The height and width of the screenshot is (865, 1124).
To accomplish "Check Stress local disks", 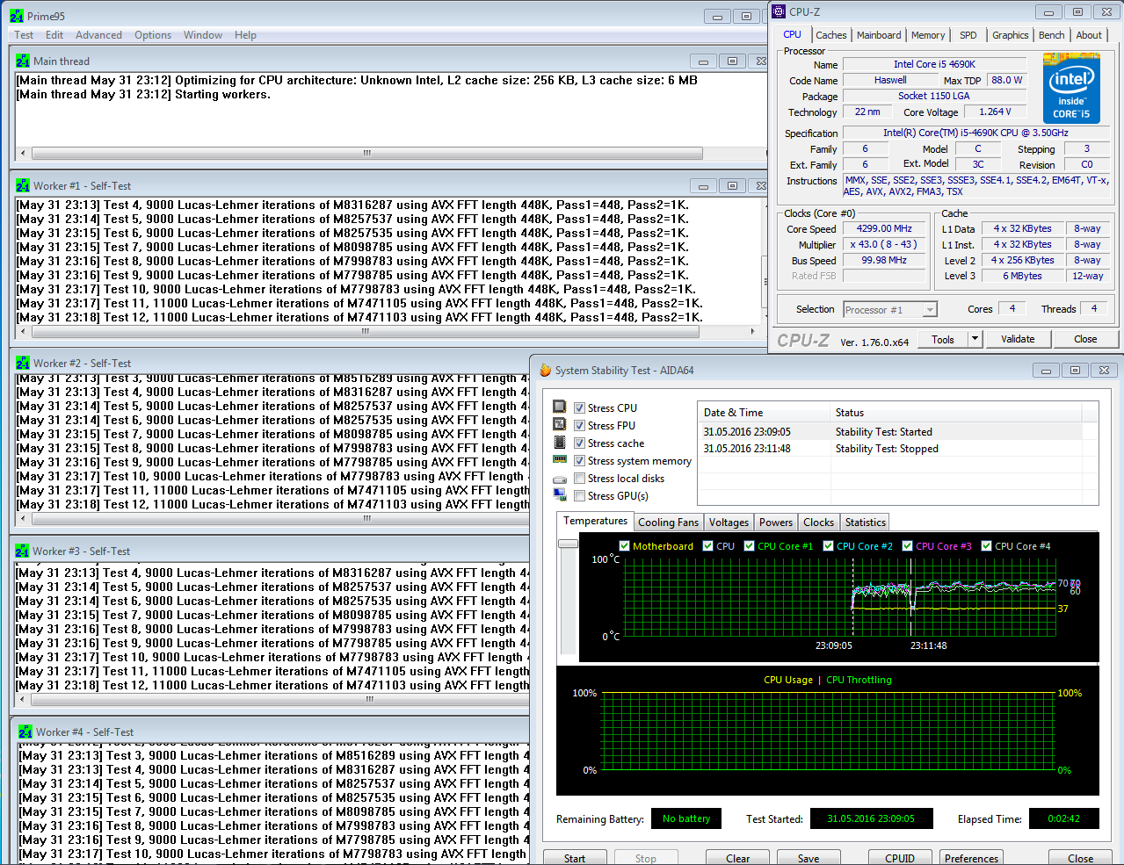I will pyautogui.click(x=580, y=478).
